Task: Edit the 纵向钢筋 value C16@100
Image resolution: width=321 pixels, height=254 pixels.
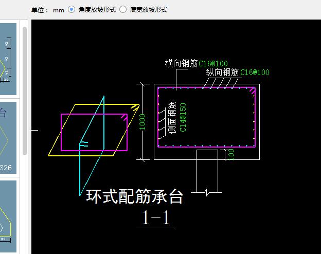Action: (255, 72)
